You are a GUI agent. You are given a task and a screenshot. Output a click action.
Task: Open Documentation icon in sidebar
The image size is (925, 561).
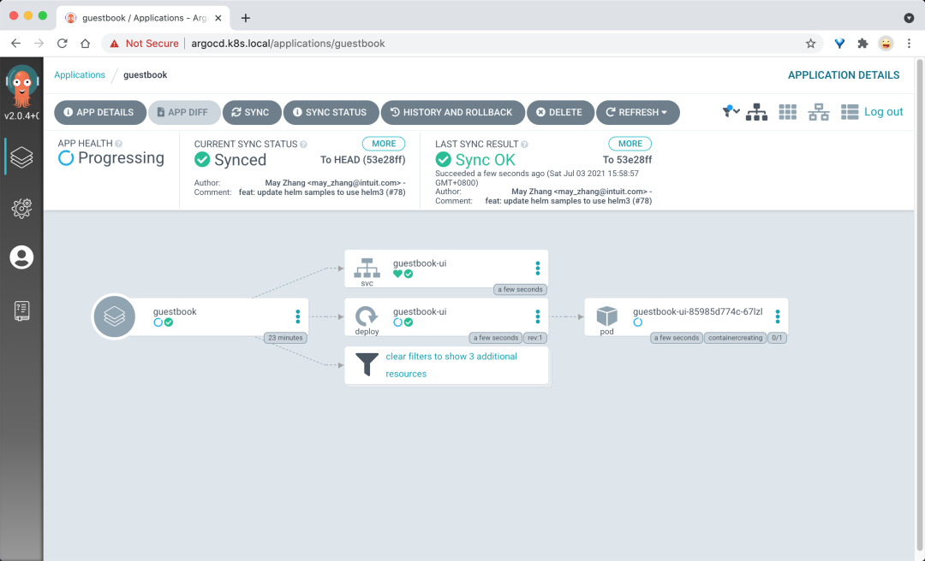21,310
